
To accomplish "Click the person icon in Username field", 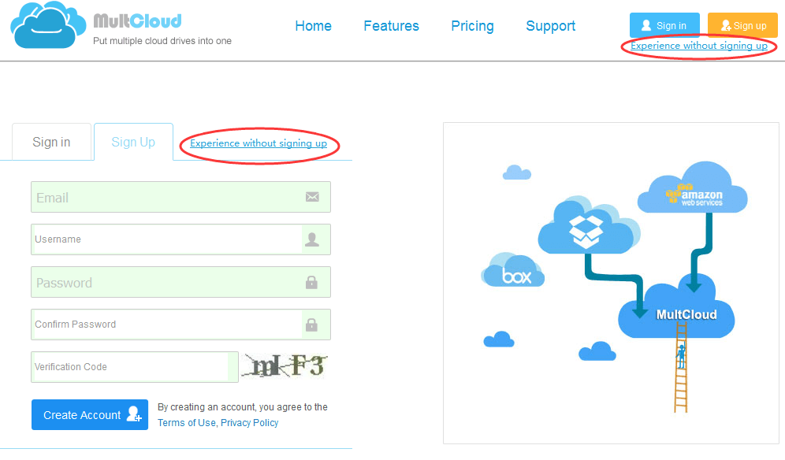I will (312, 239).
